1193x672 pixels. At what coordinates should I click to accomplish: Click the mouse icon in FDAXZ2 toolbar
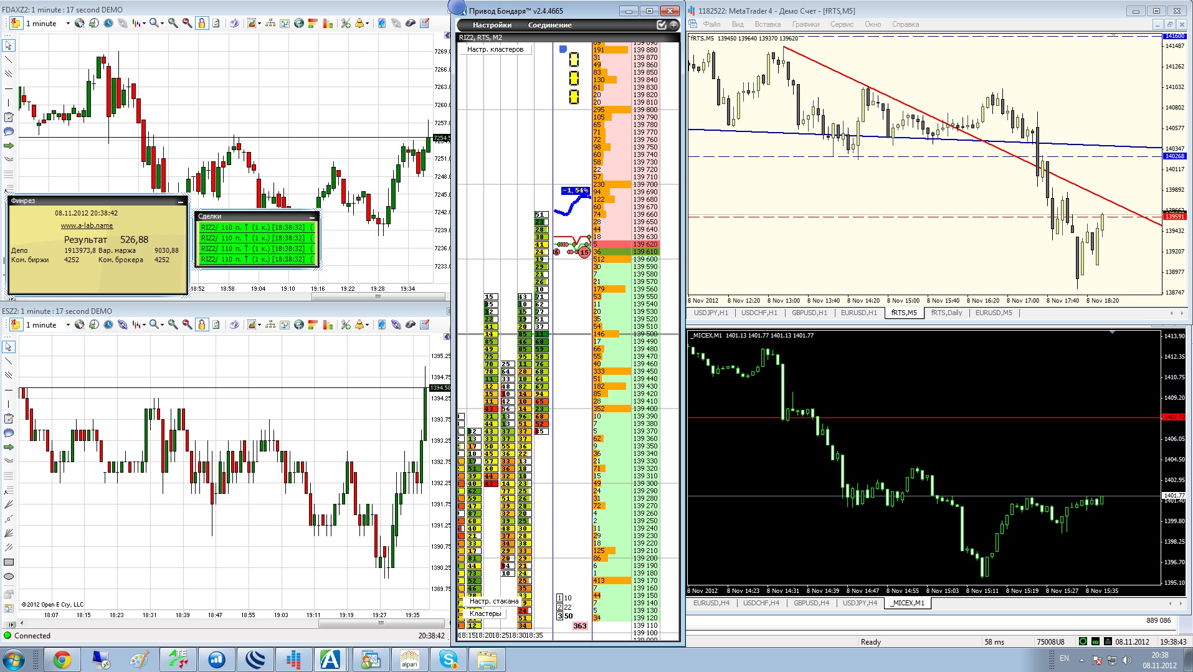[x=411, y=24]
